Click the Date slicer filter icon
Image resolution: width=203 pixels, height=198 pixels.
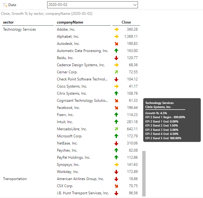click(5, 5)
